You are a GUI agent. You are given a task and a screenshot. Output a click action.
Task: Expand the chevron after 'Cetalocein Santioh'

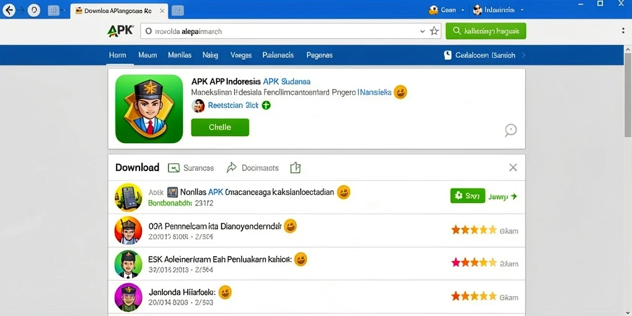coord(523,55)
